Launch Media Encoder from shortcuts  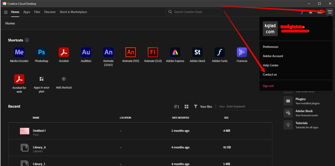[x=19, y=52]
